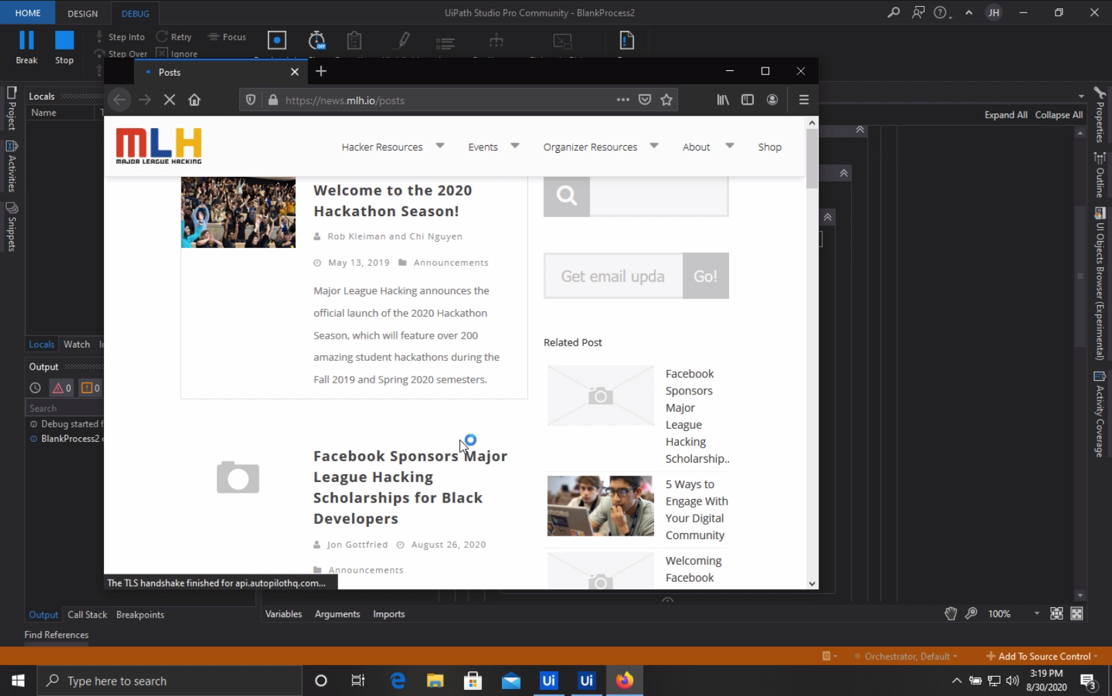Image resolution: width=1112 pixels, height=696 pixels.
Task: Click the Focus debug button
Action: [227, 36]
